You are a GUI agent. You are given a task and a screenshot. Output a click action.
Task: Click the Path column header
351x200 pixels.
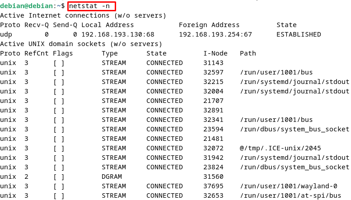click(x=248, y=53)
